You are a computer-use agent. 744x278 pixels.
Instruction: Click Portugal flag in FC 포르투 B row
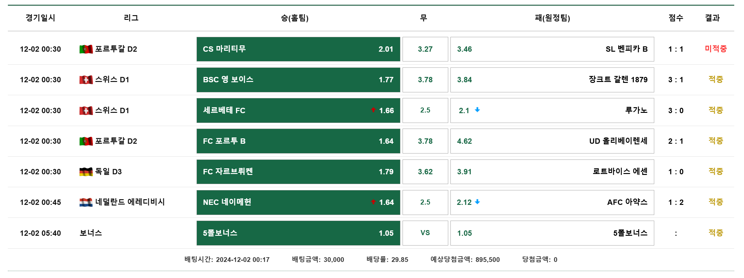pos(86,141)
